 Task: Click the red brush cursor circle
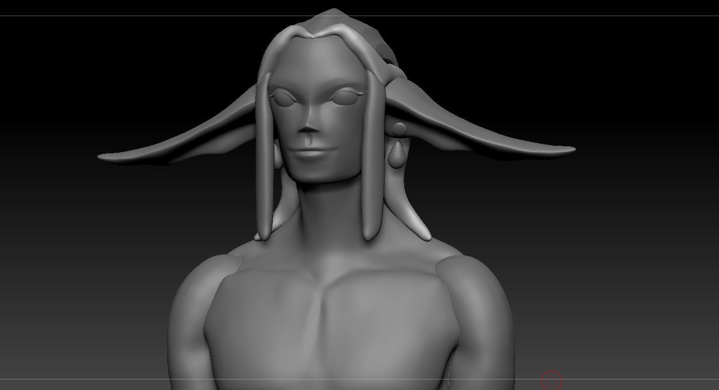point(551,380)
